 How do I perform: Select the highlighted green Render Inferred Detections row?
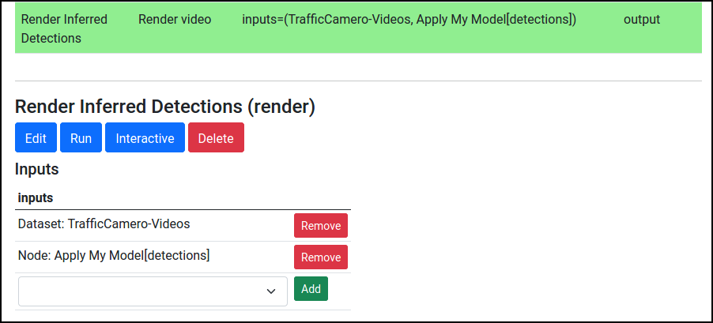(x=358, y=28)
